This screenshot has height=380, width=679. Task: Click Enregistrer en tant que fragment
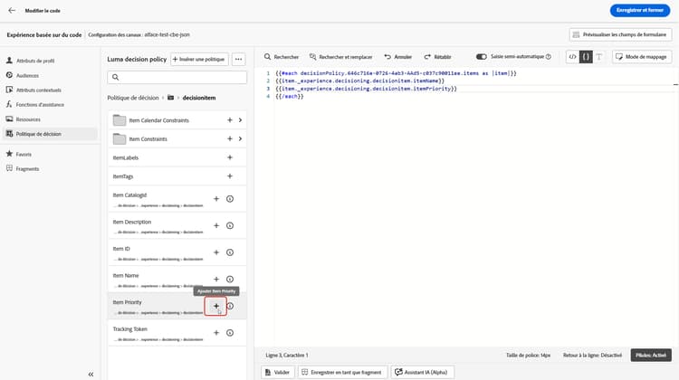coord(341,372)
